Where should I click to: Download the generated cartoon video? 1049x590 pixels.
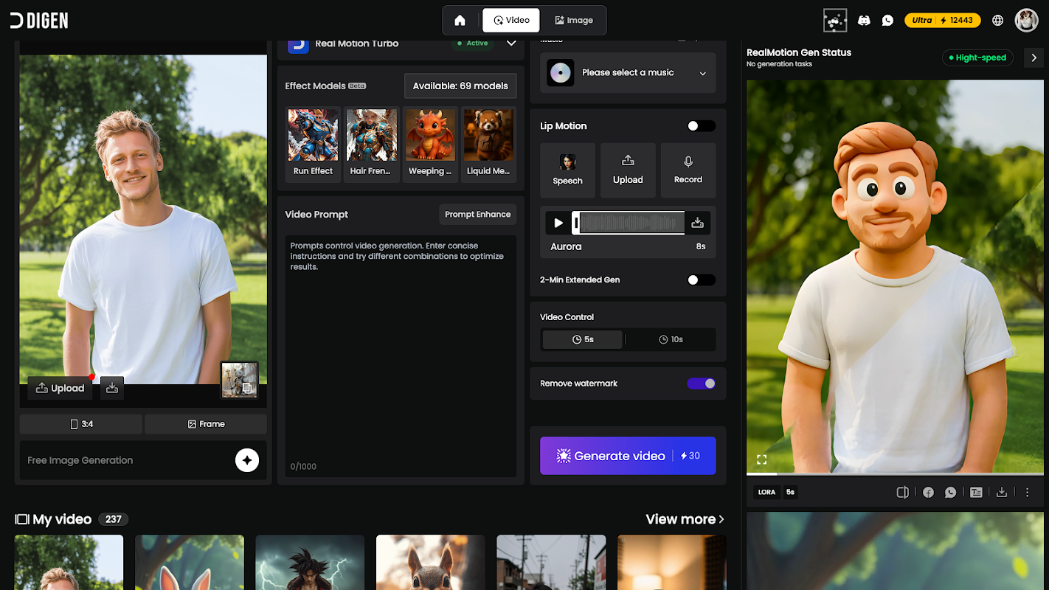pos(1002,492)
